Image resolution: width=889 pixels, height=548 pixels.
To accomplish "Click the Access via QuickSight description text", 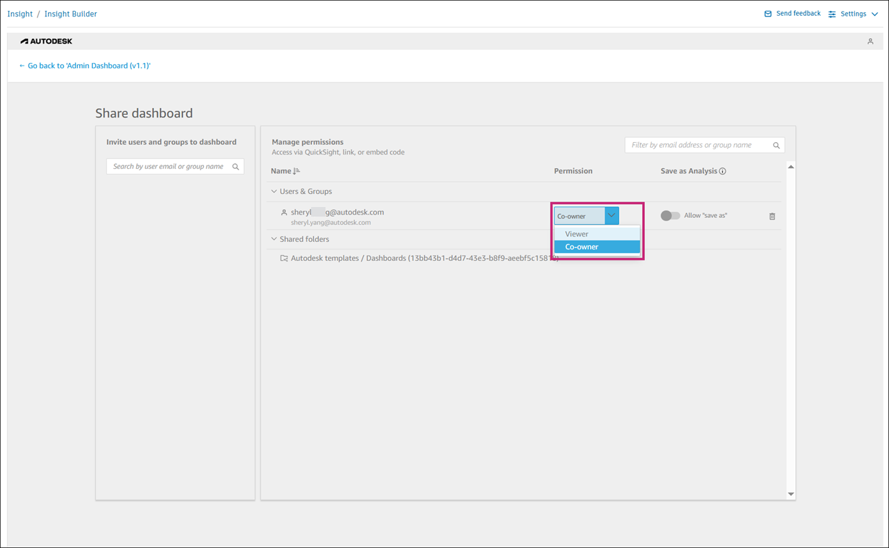I will (338, 152).
